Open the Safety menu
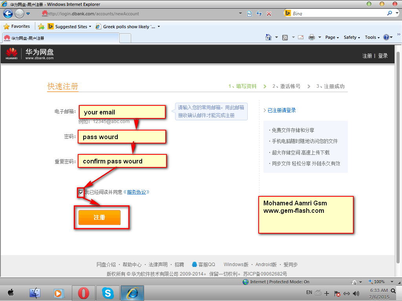 (x=352, y=37)
